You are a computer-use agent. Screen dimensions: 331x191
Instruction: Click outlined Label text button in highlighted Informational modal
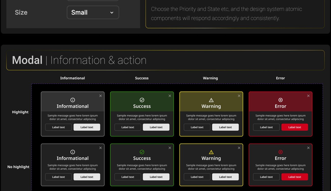point(59,127)
